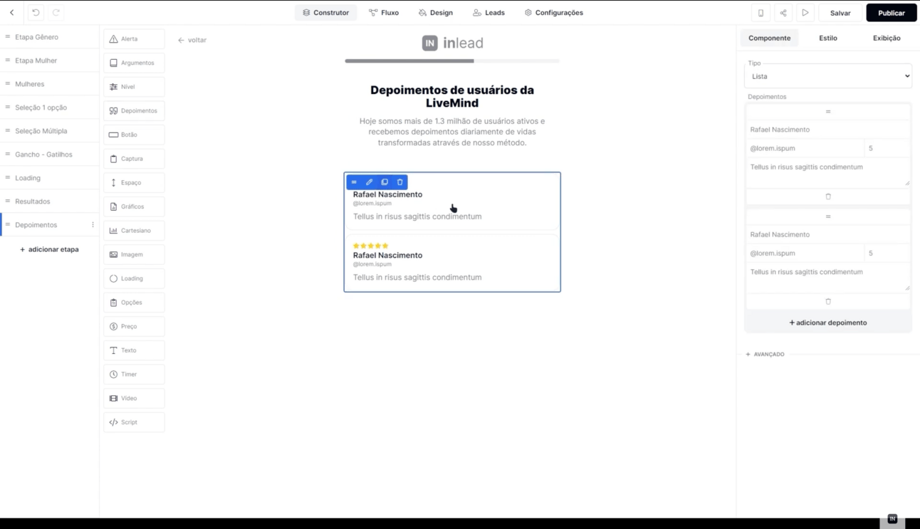
Task: Click the first depoimento rating field showing 5
Action: [887, 148]
